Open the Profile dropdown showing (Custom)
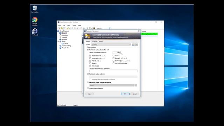 pos(111,45)
